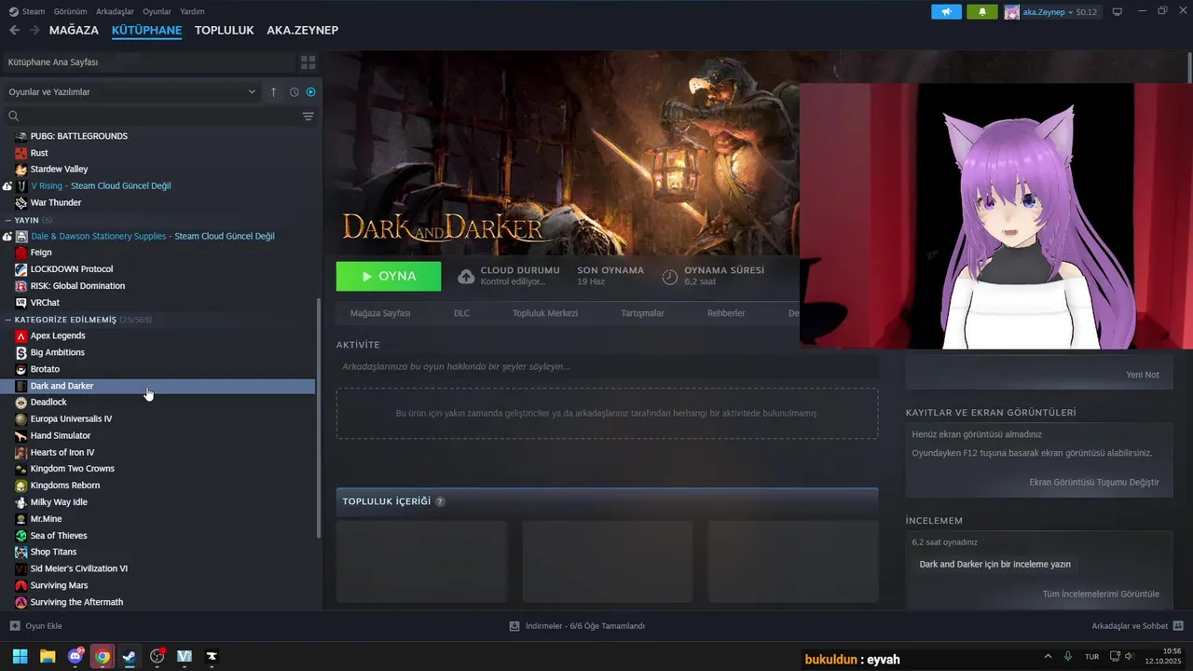
Task: Click the İndirmeler download icon
Action: click(x=514, y=626)
